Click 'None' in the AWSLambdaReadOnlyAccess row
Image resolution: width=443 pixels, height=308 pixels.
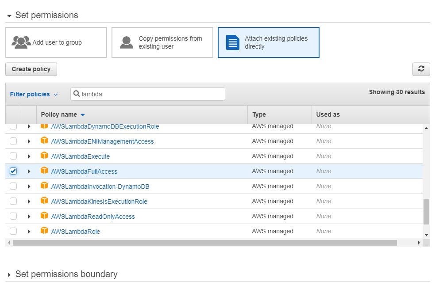(324, 217)
